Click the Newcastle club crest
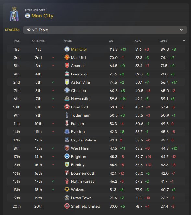191x215 pixels. [x=67, y=99]
